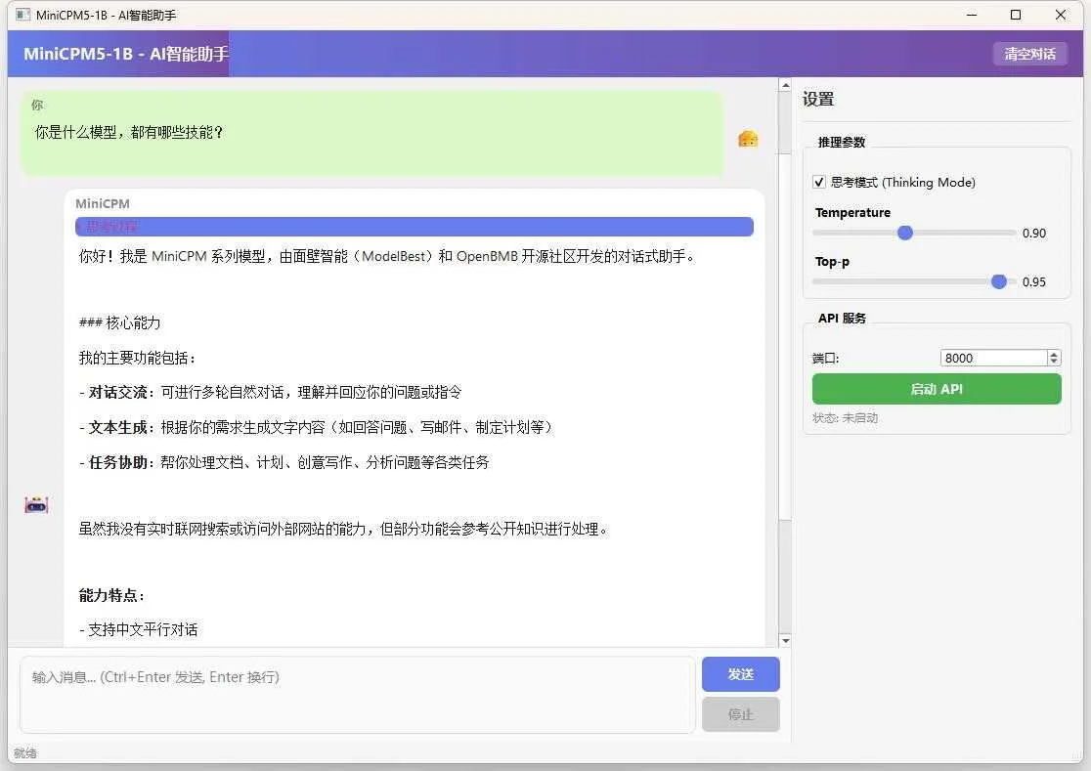Screen dimensions: 1091x771
Task: Start the API server with 启动 API
Action: pos(937,389)
